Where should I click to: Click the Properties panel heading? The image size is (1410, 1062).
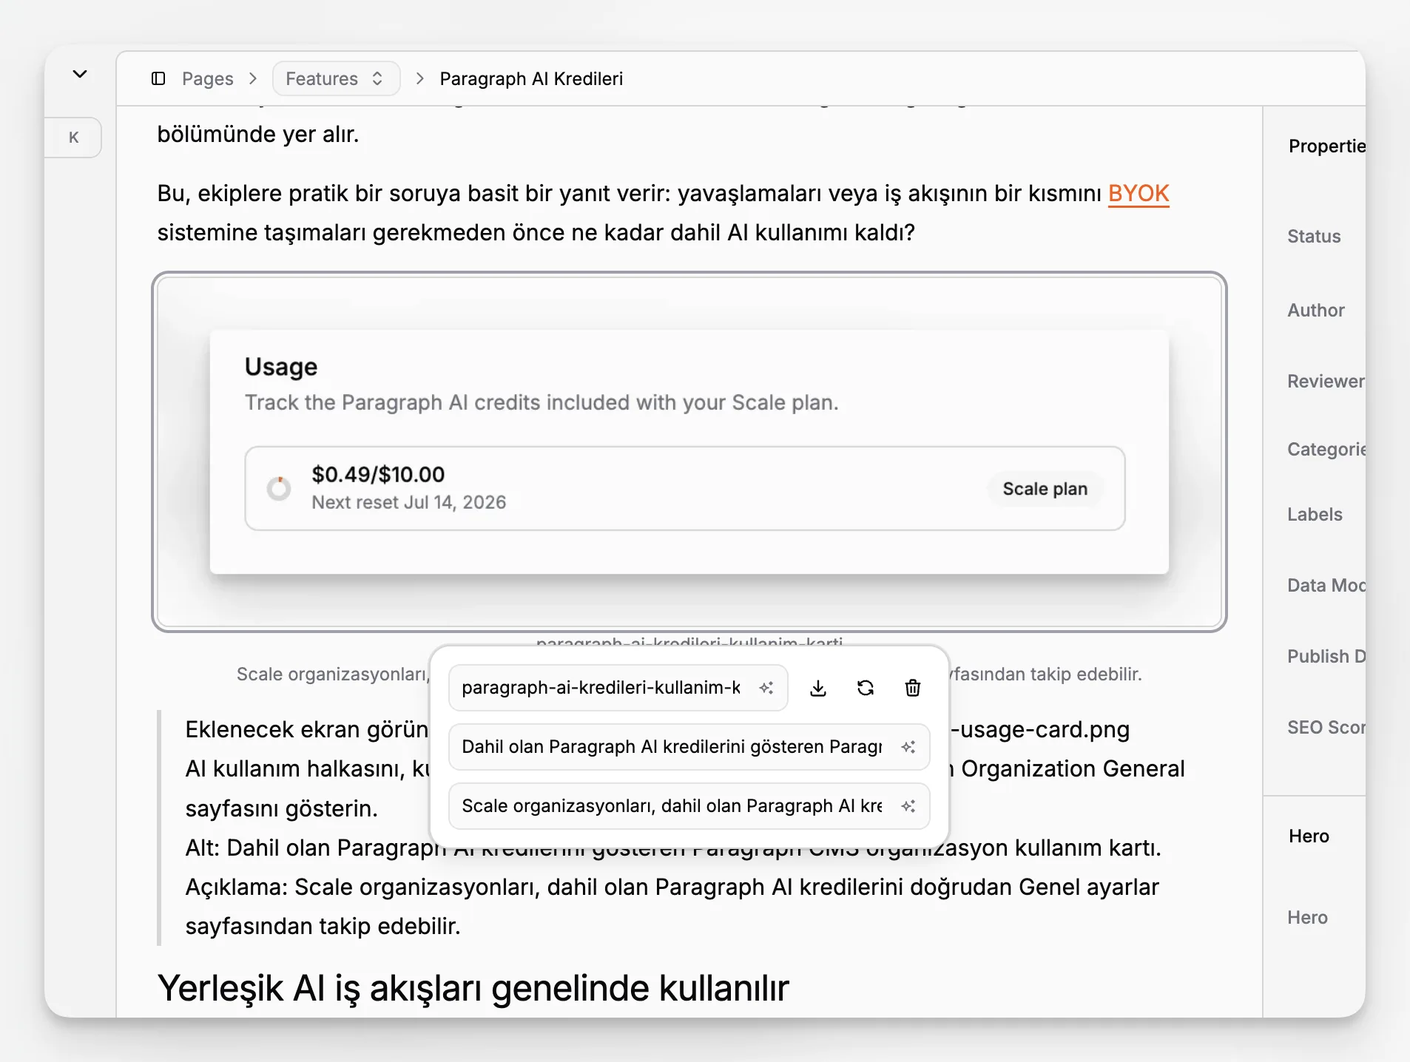(1327, 146)
